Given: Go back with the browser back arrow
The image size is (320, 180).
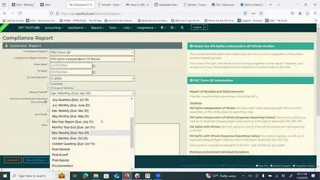Looking at the screenshot, I should coord(5,13).
